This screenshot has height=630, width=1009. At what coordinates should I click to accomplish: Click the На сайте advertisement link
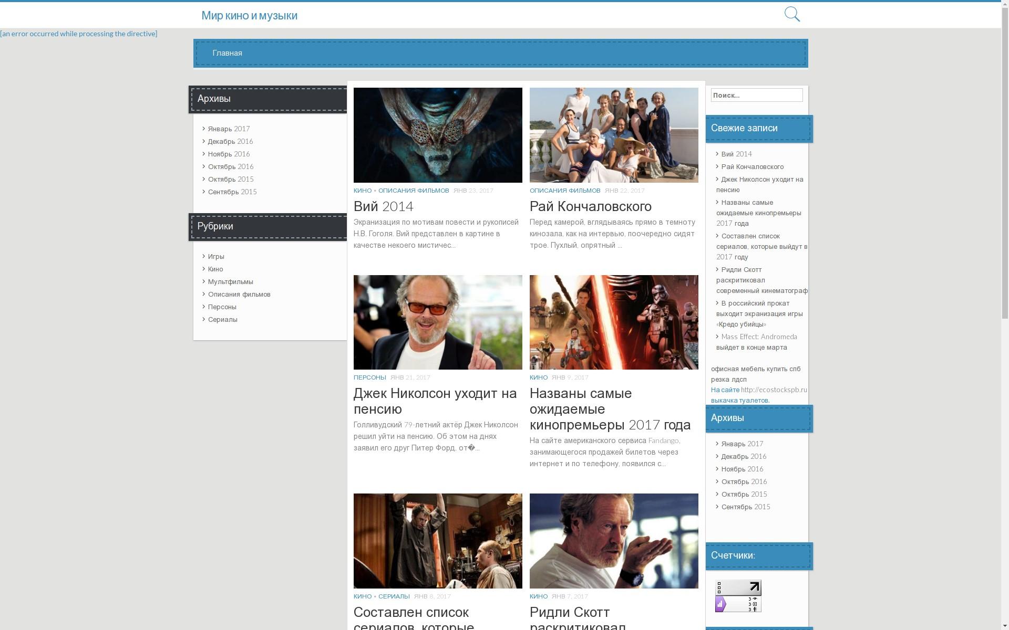click(x=725, y=390)
